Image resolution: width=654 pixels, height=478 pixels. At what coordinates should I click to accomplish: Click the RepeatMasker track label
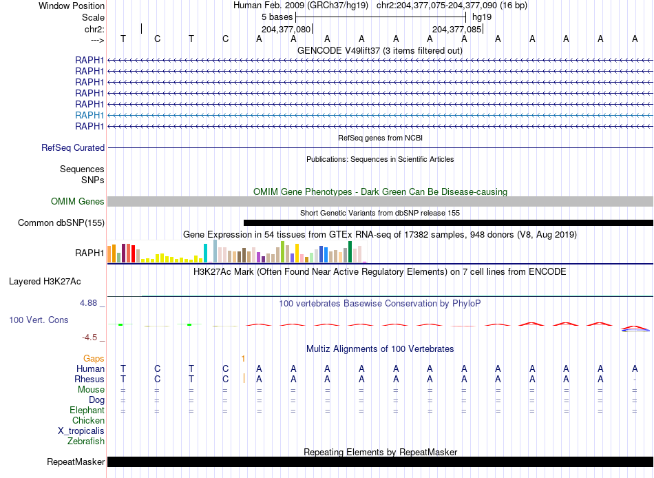click(x=76, y=461)
